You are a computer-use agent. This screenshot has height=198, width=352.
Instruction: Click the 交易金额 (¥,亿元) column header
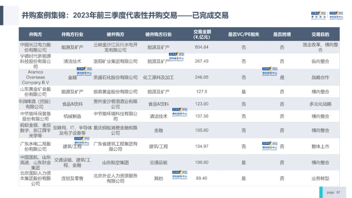coord(202,34)
